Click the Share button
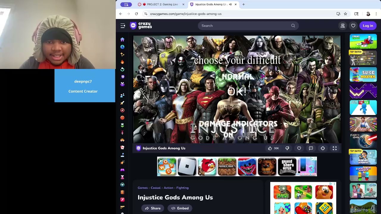The height and width of the screenshot is (214, 381). tap(152, 208)
